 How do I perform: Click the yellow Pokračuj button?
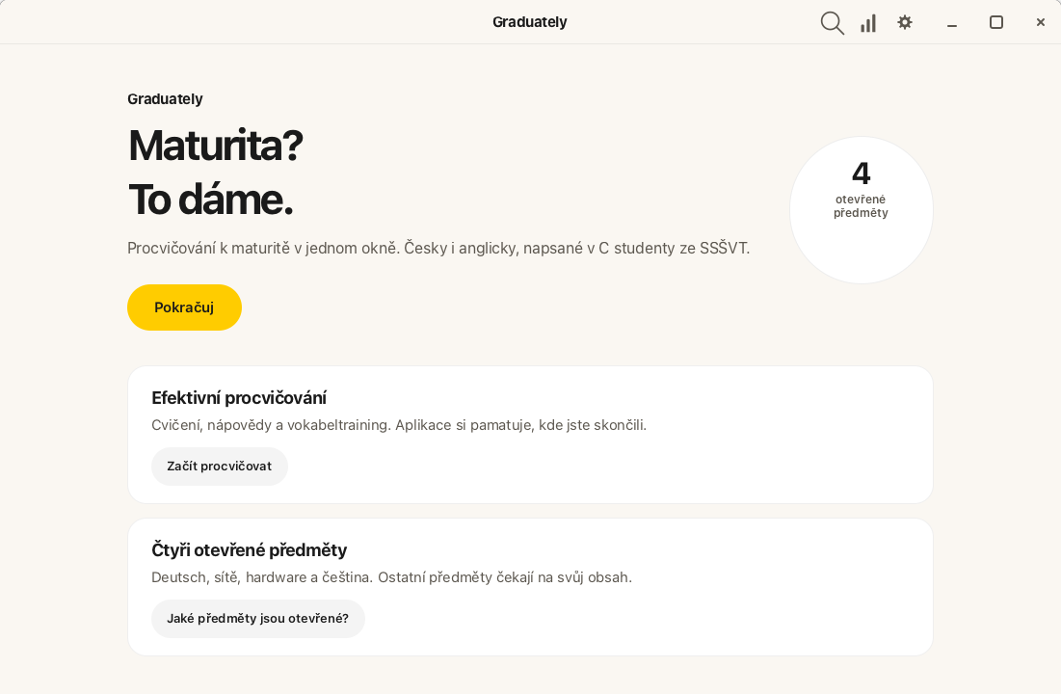click(x=184, y=307)
